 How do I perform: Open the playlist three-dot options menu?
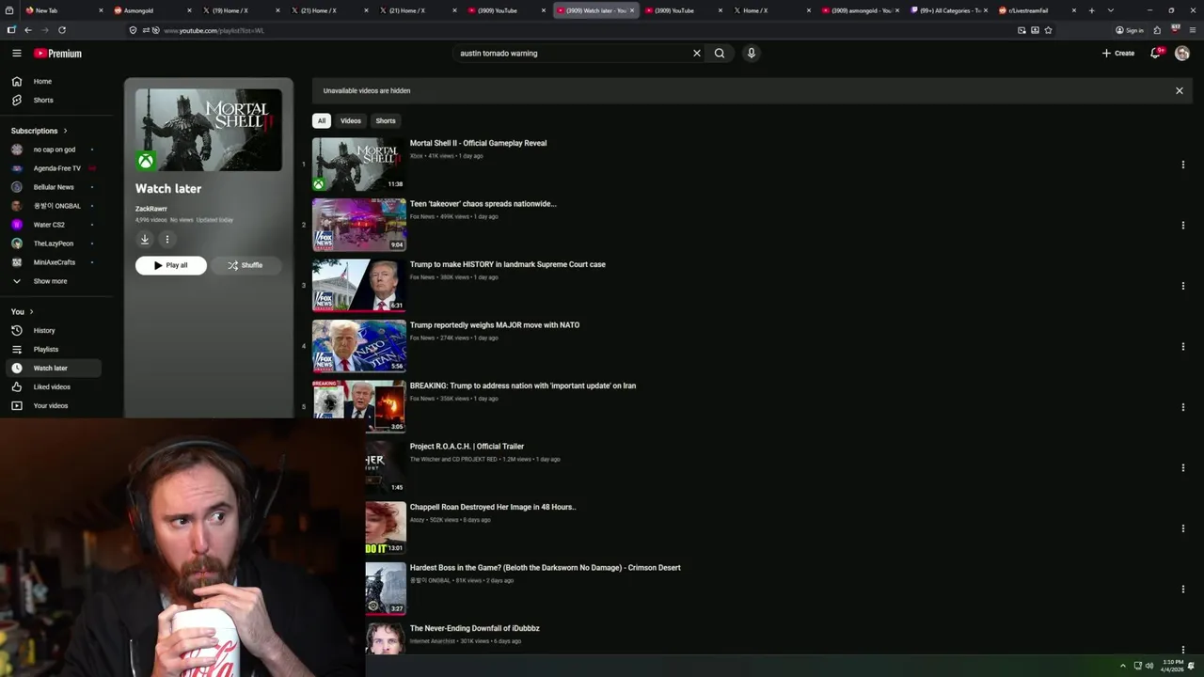tap(167, 240)
